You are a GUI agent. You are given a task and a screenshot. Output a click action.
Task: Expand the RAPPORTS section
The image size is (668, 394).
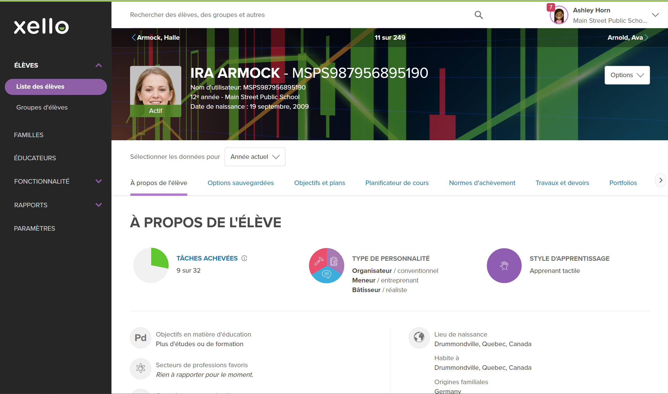[x=99, y=205]
